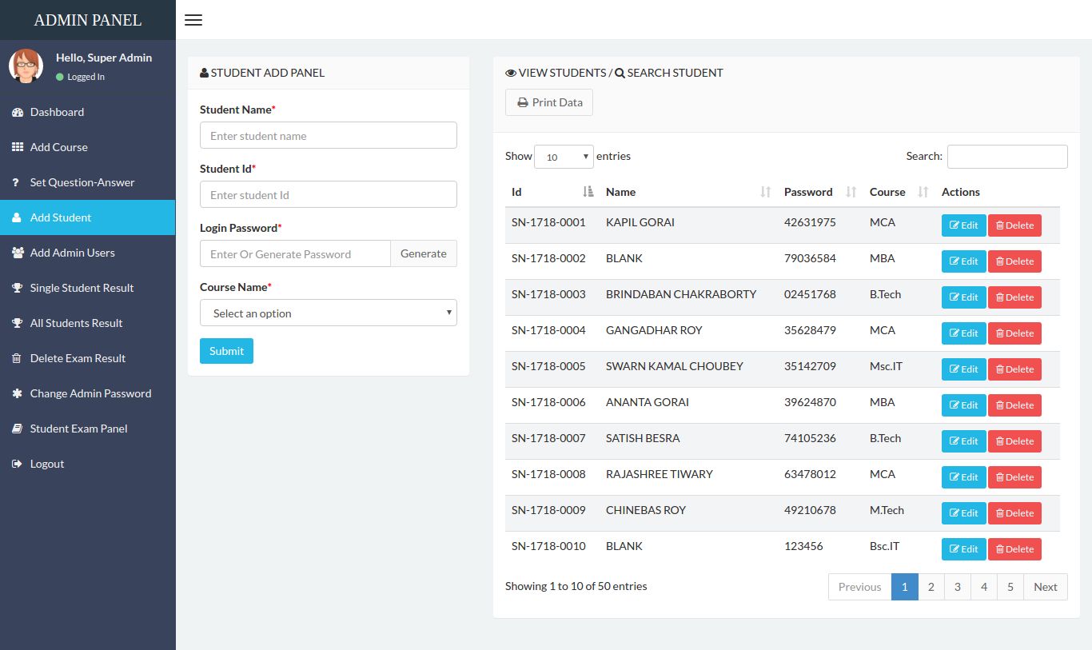
Task: Edit ANANTA GORAI record
Action: click(963, 405)
